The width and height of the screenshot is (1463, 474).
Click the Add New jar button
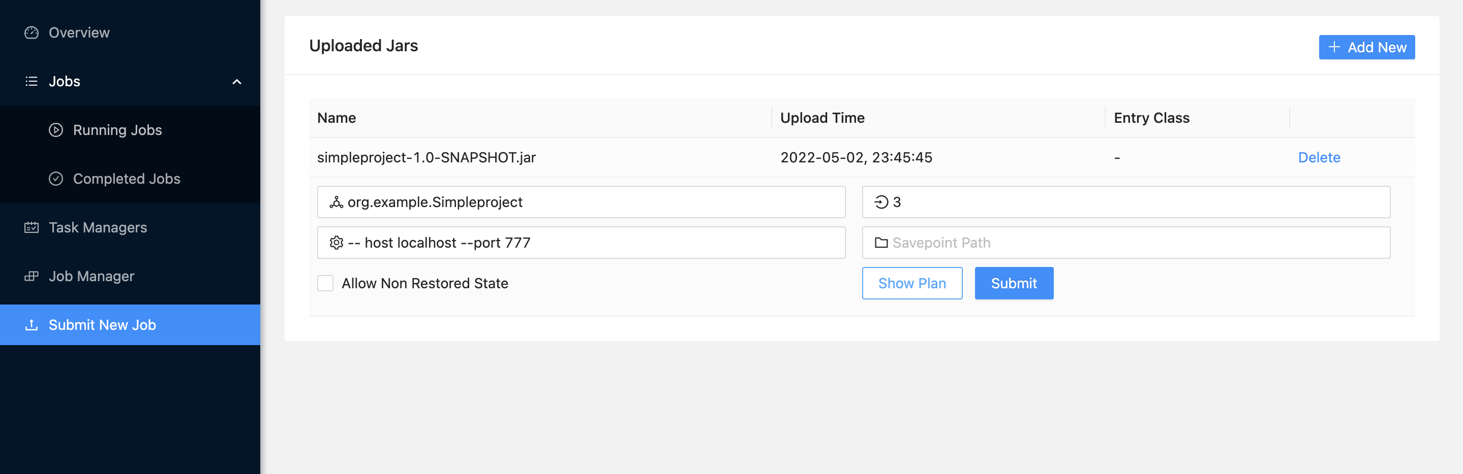[1366, 48]
